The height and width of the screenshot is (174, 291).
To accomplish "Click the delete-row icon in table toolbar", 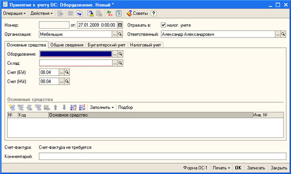I will (38, 107).
